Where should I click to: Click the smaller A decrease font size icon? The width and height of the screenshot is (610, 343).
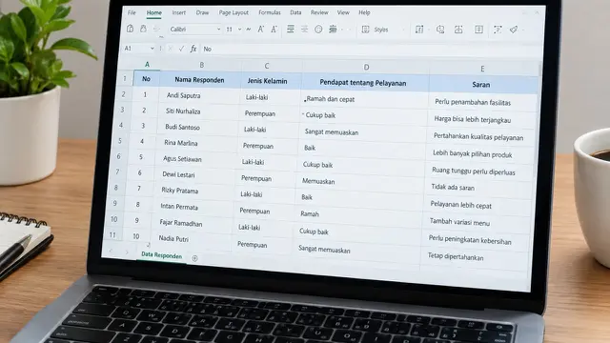pos(274,30)
